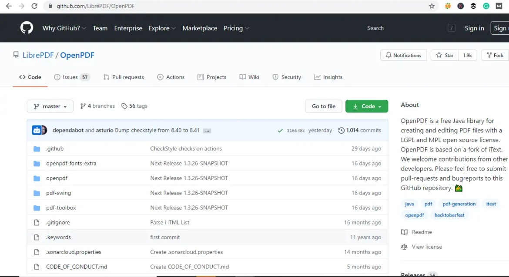
Task: Expand the Why GitHub? menu
Action: pos(64,28)
